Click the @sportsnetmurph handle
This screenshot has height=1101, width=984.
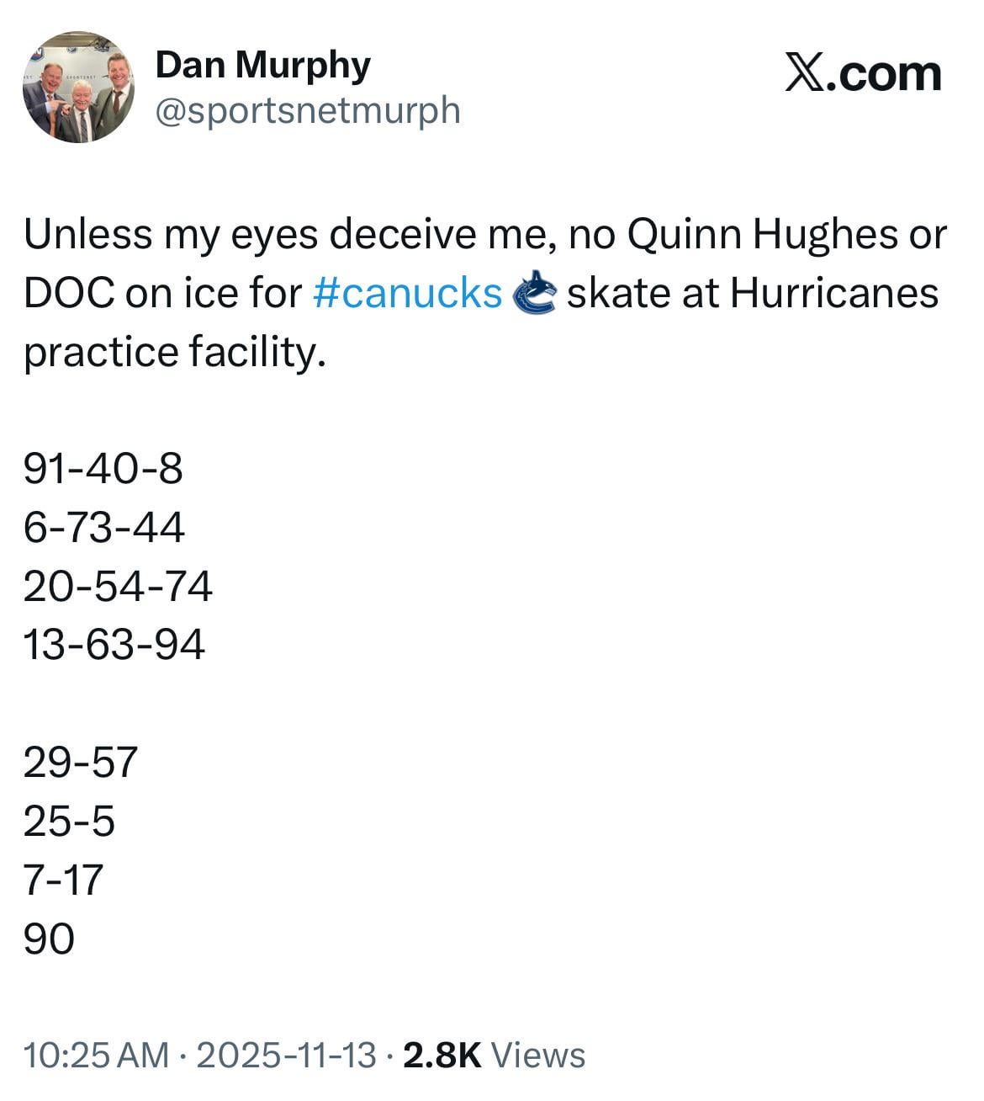tap(308, 110)
